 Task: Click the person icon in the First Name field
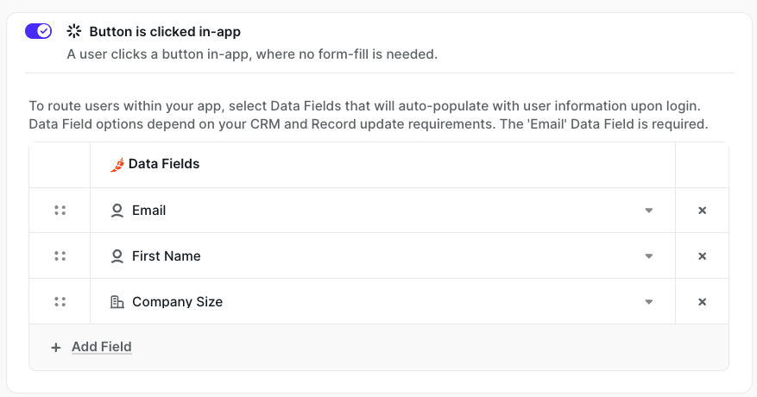coord(117,256)
